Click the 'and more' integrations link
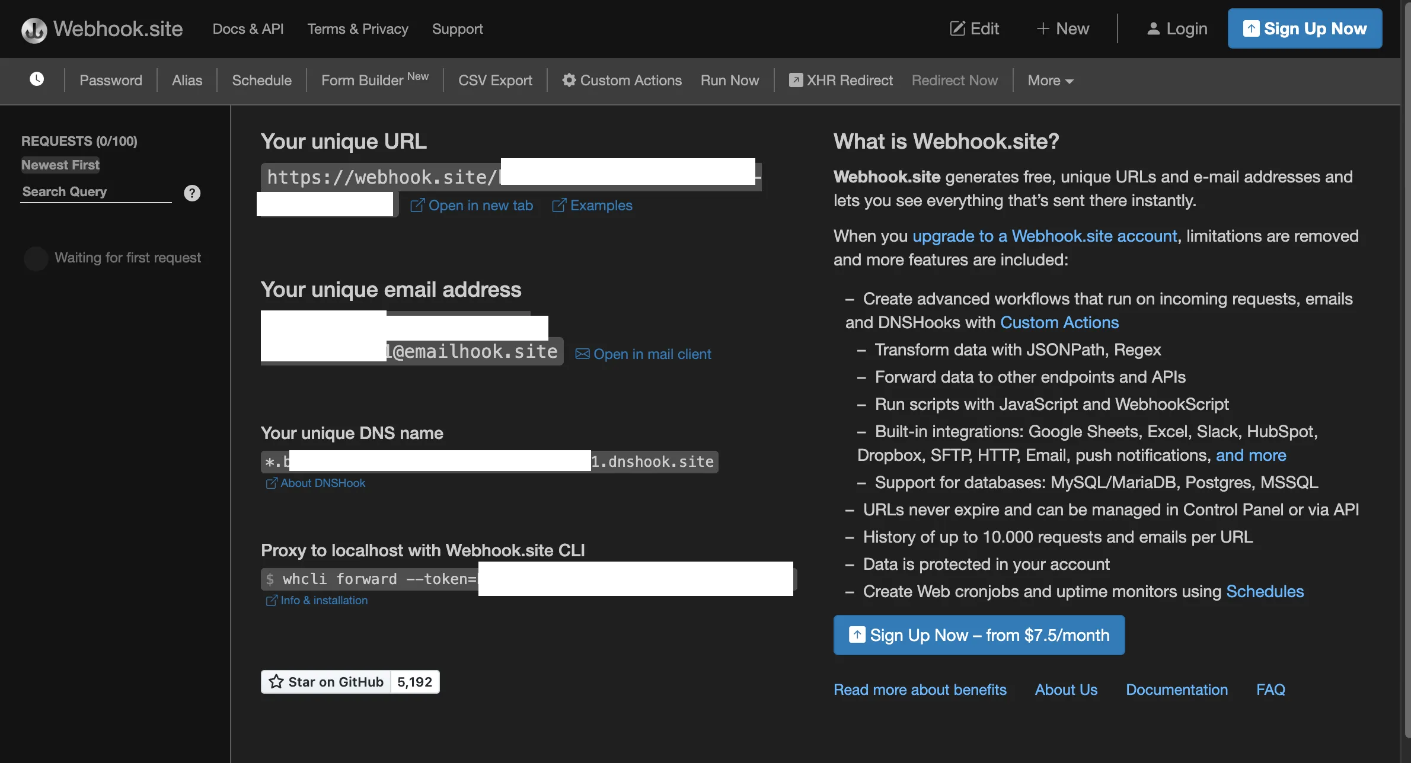1411x763 pixels. (x=1251, y=456)
